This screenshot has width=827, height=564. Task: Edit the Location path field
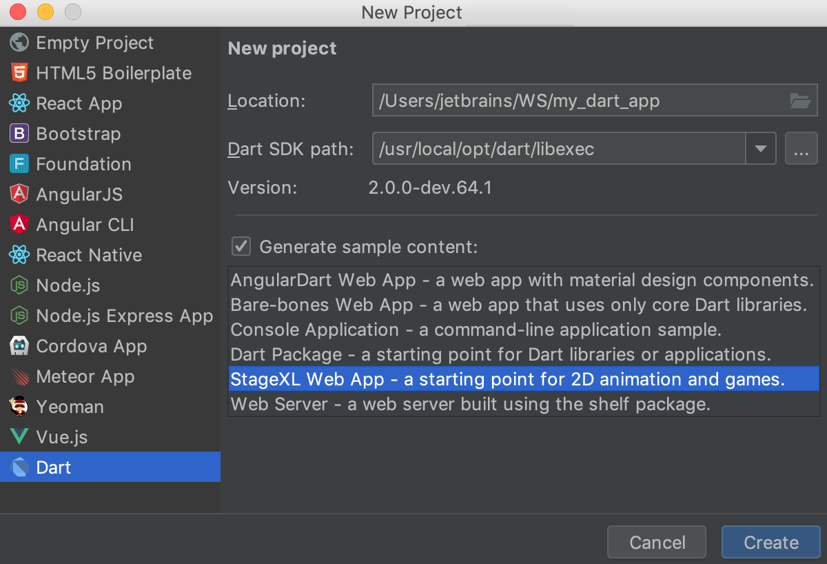point(595,101)
